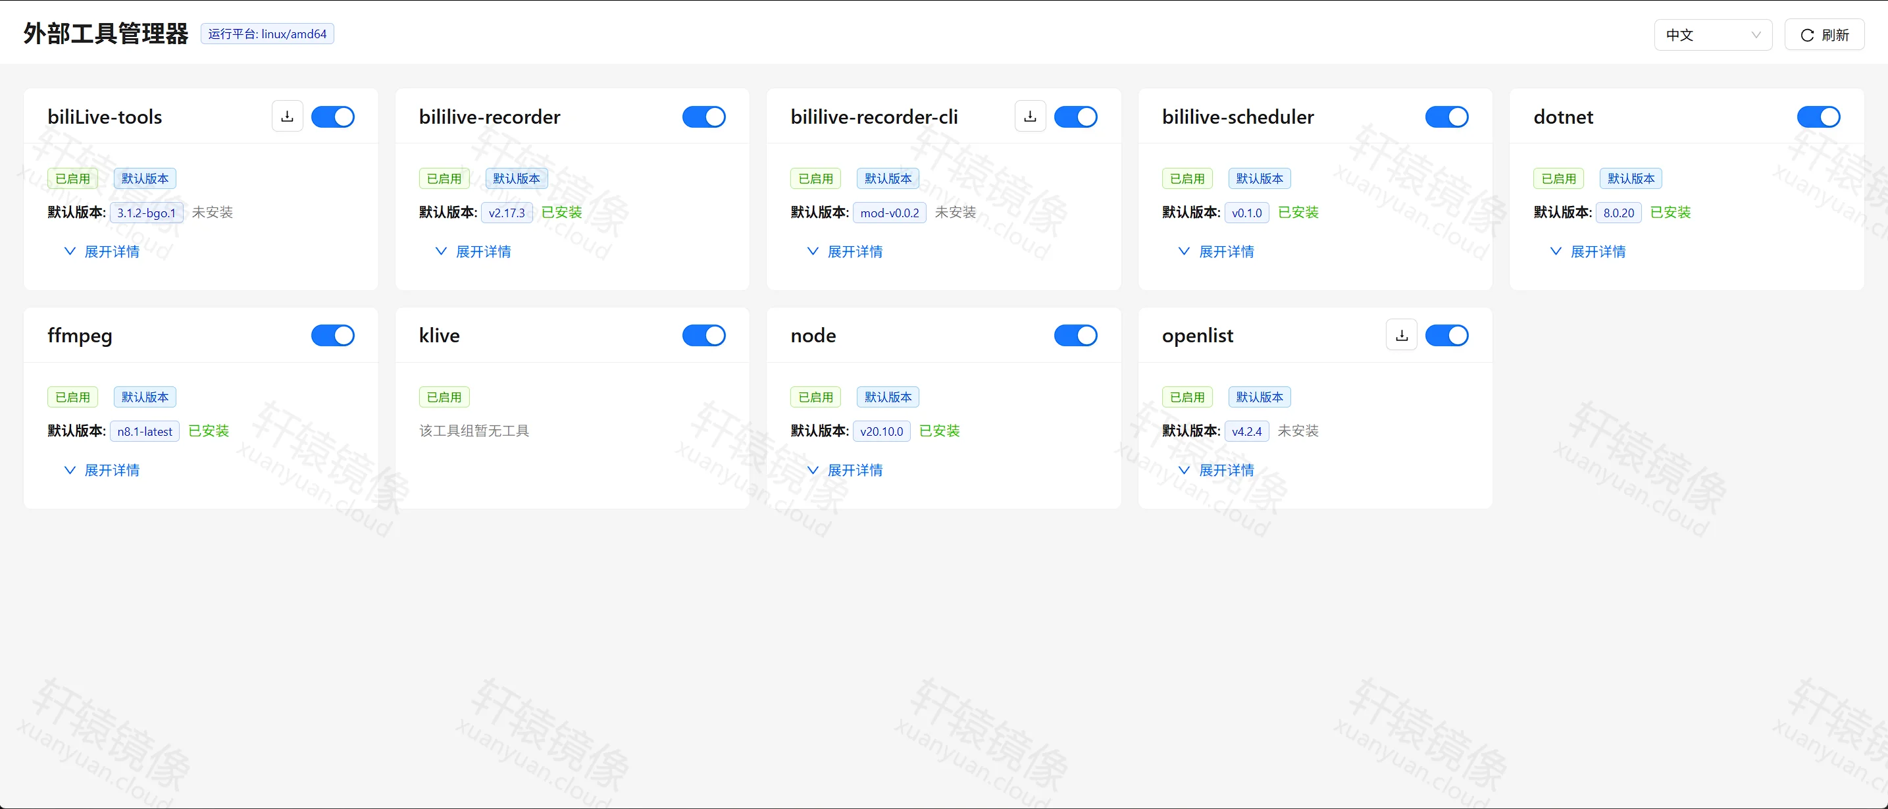This screenshot has height=809, width=1888.
Task: Click download icon on openlist card
Action: [1401, 335]
